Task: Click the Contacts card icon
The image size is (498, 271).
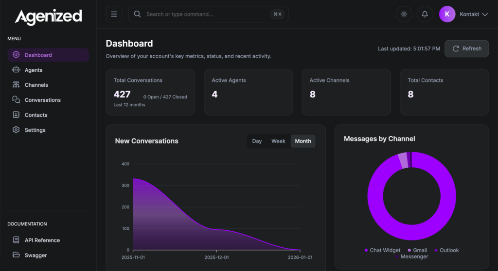Action: (16, 115)
